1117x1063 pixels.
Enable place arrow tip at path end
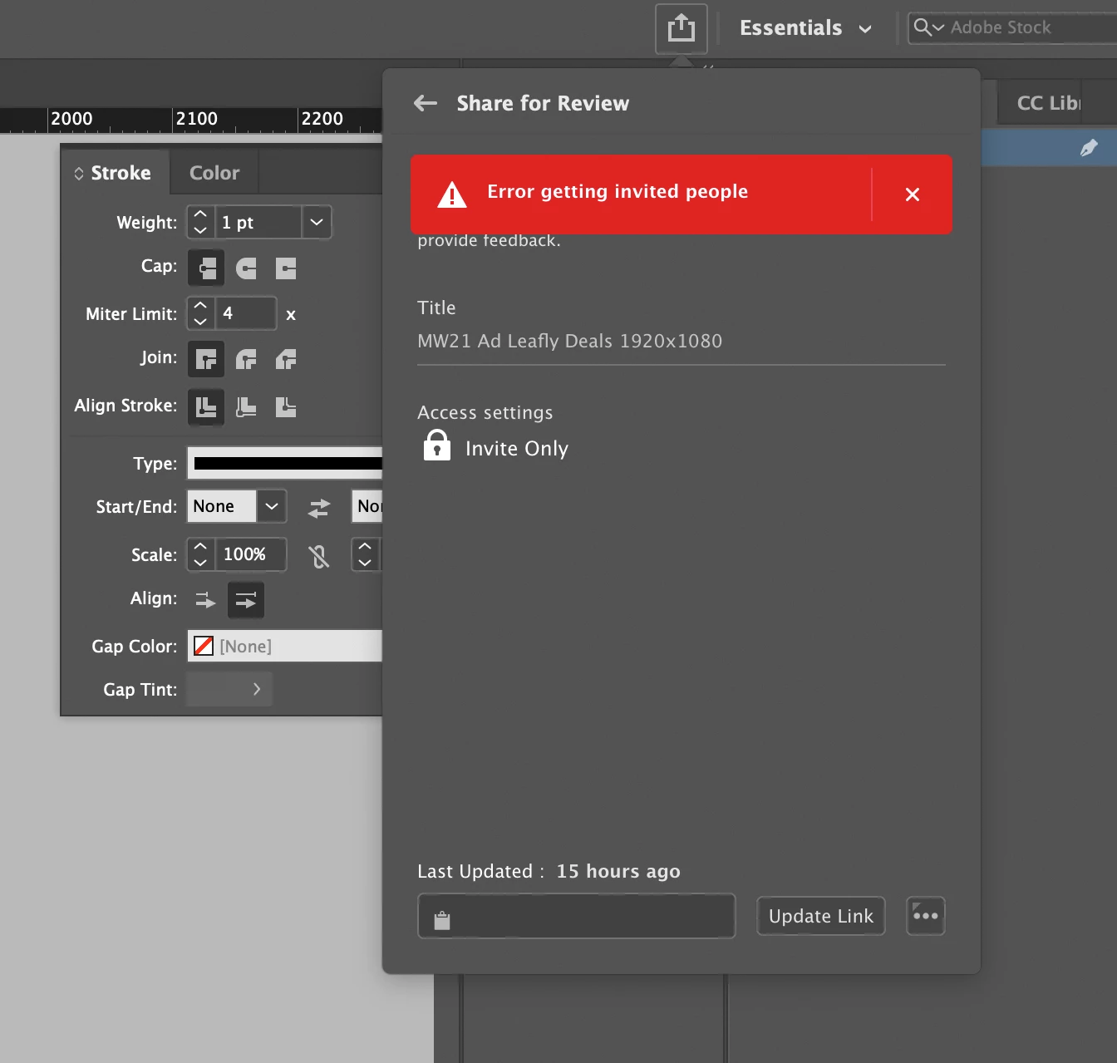tap(246, 600)
